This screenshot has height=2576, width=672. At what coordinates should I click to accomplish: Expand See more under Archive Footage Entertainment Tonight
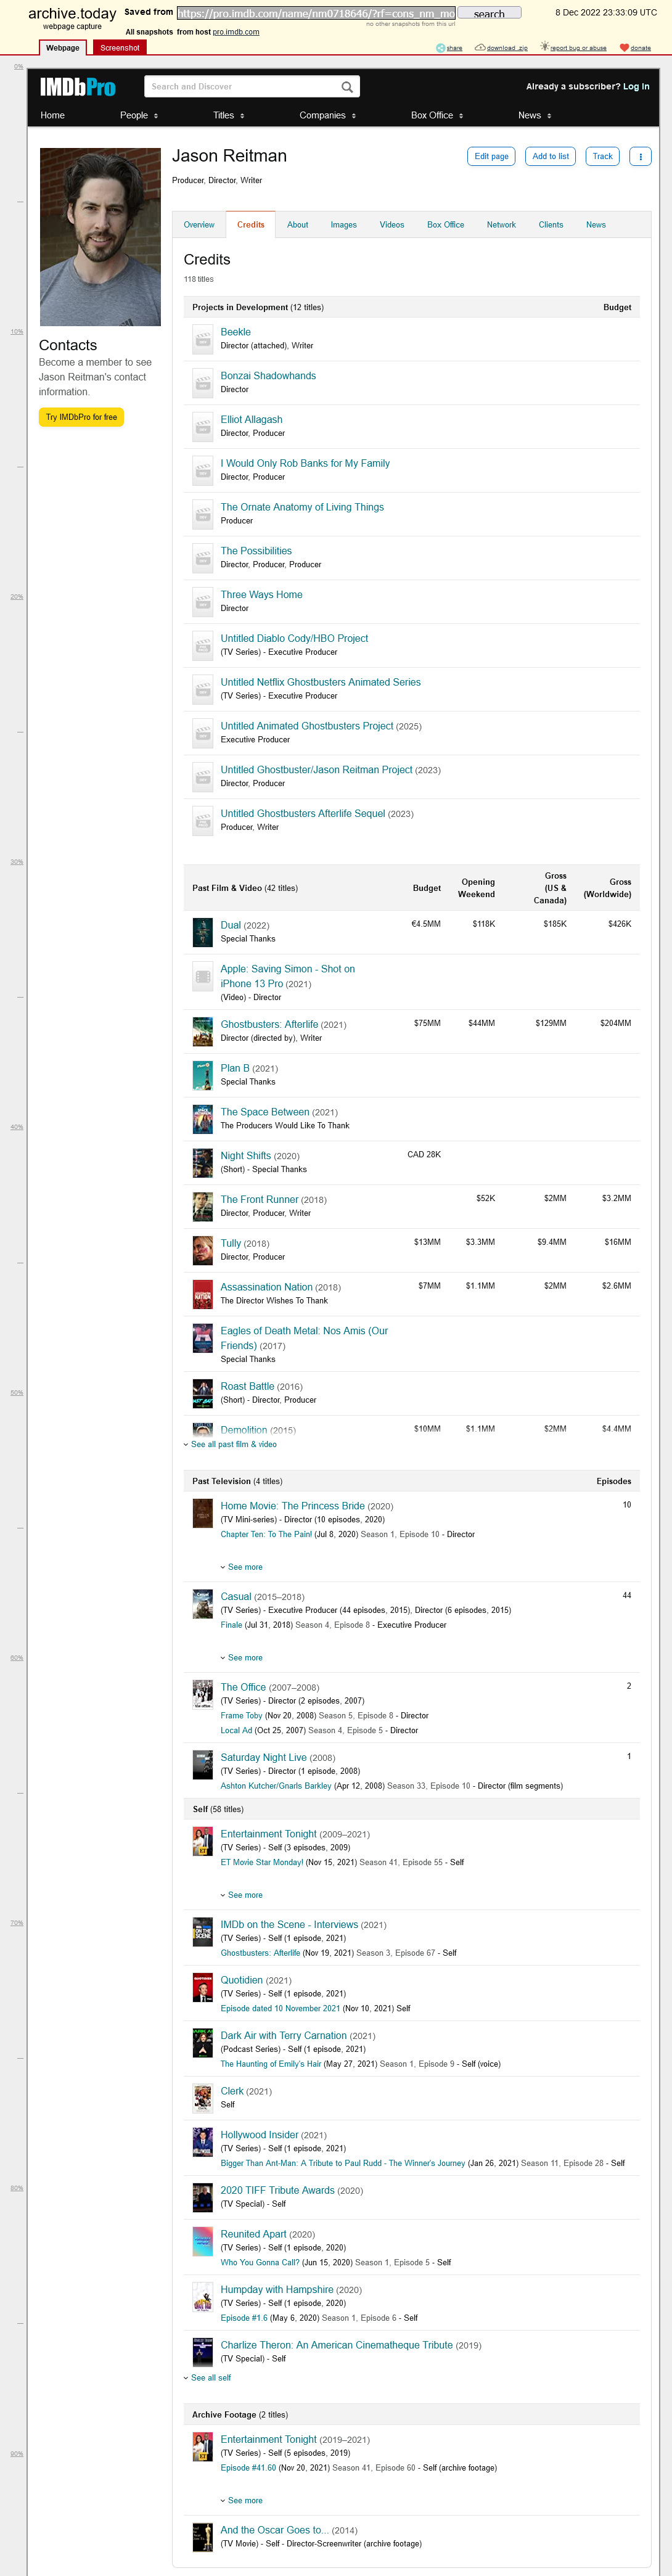pos(241,2500)
